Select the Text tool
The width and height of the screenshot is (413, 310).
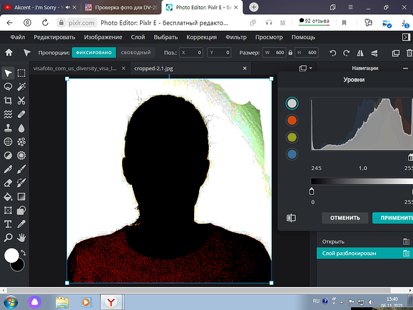tap(8, 224)
